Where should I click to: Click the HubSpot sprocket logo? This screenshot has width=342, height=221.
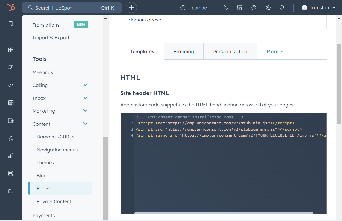coord(11,7)
